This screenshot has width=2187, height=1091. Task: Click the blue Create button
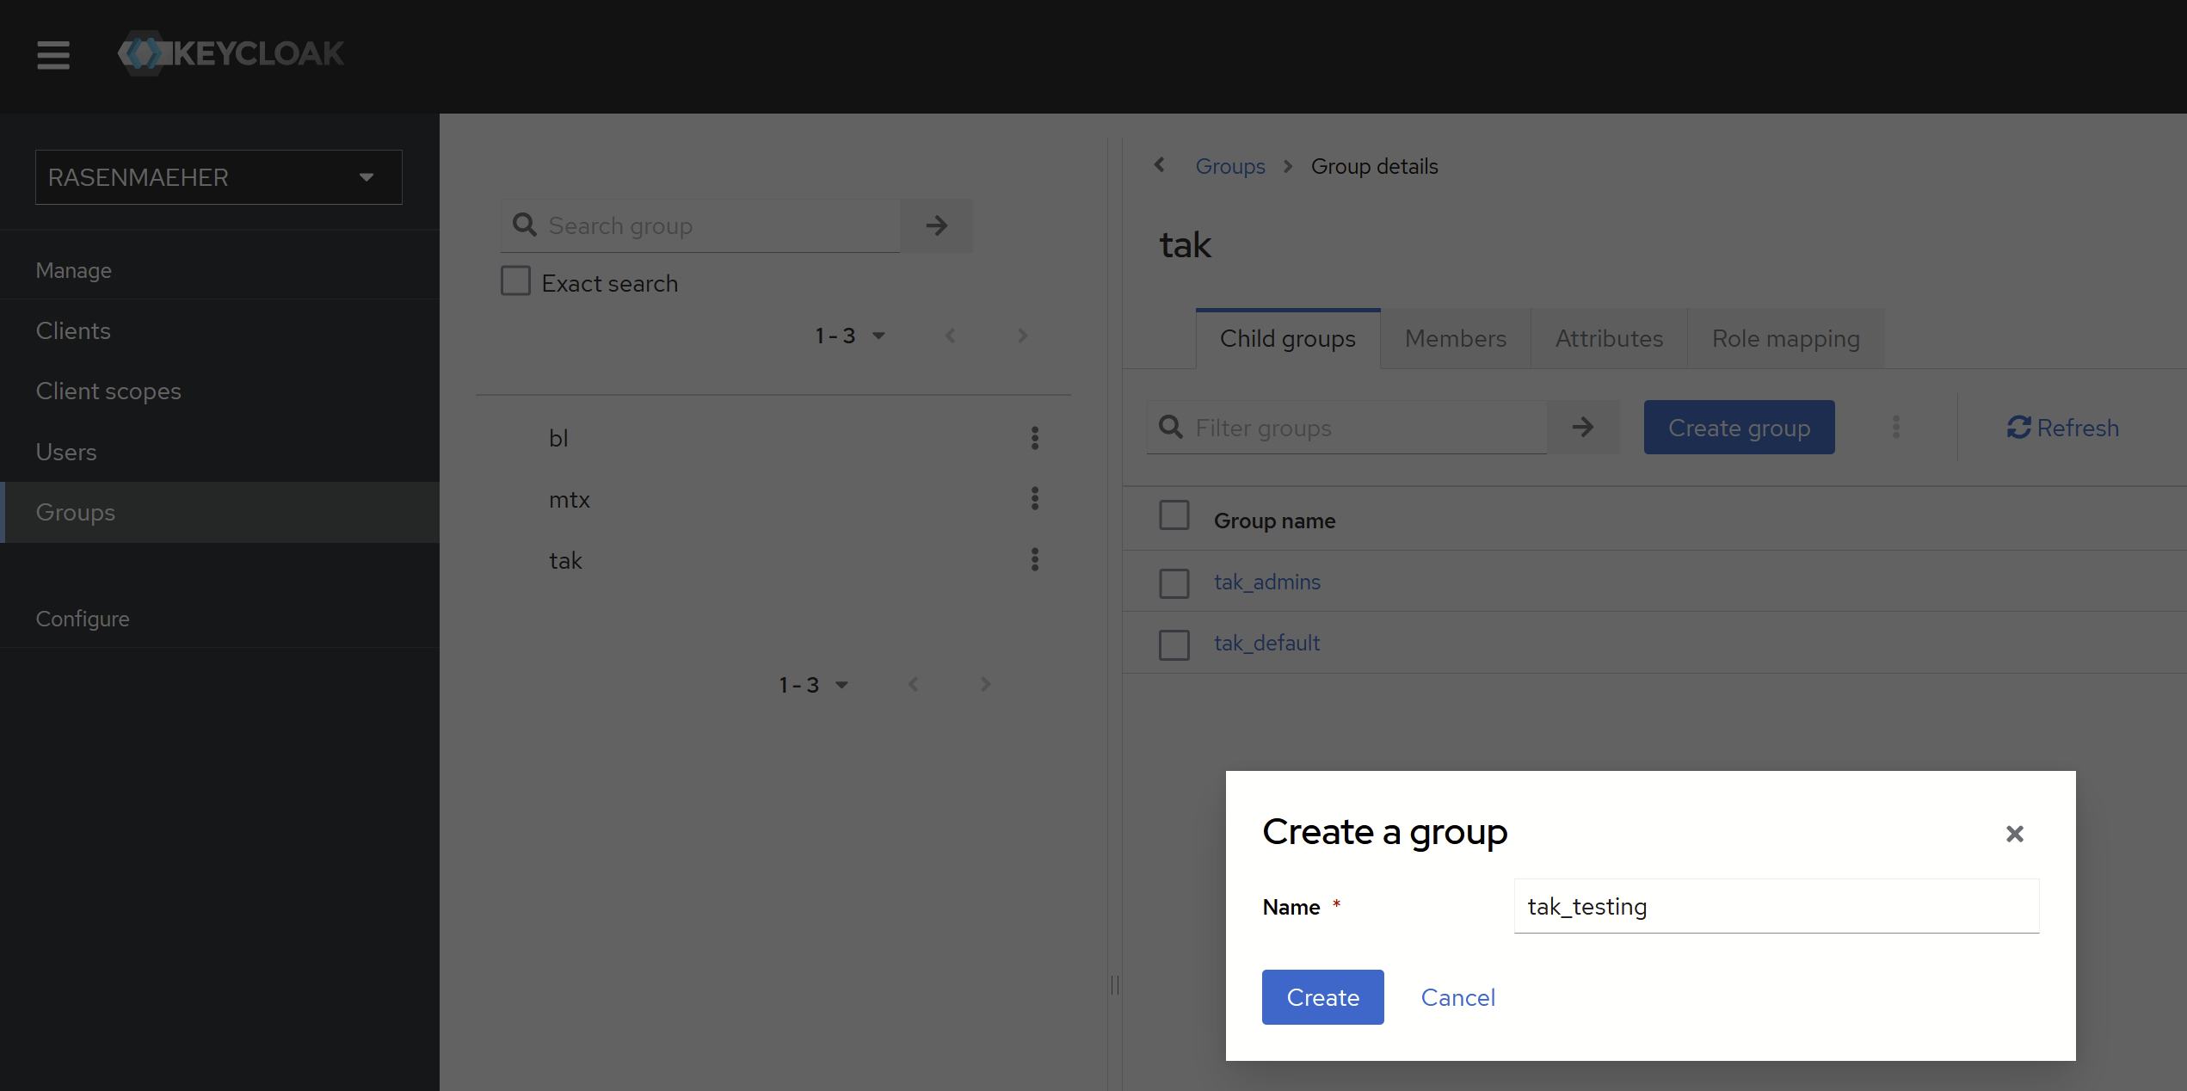tap(1322, 997)
